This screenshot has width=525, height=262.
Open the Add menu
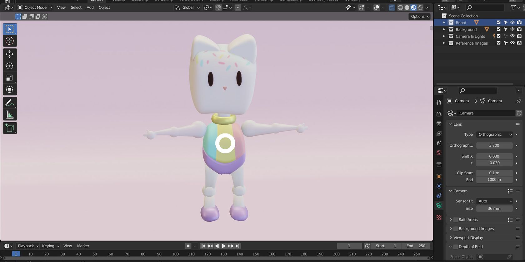click(x=90, y=7)
